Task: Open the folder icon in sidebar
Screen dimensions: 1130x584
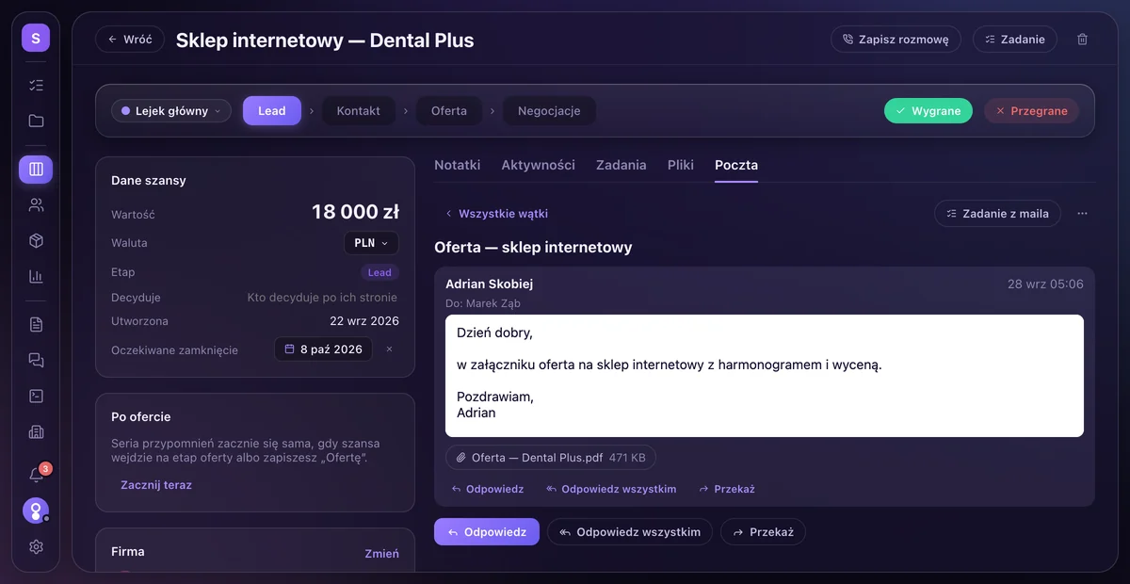Action: point(36,121)
